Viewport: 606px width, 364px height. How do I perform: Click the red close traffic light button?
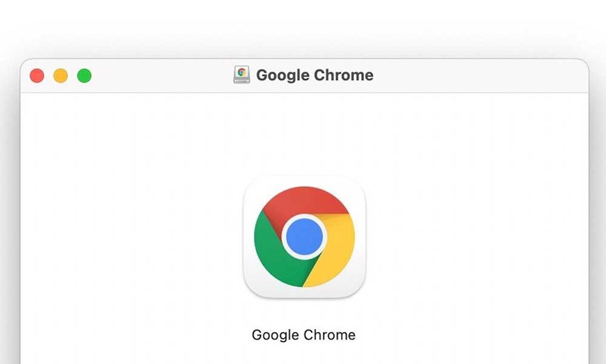coord(38,75)
